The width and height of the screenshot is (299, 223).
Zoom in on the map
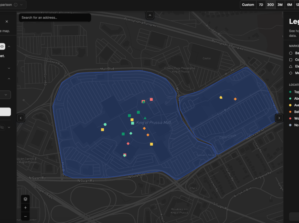pos(25,207)
